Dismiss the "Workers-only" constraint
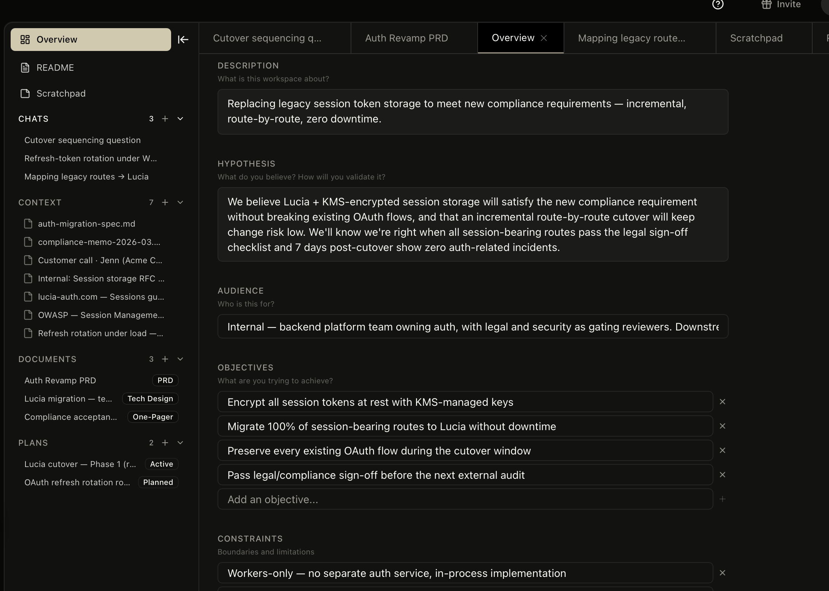 [722, 573]
